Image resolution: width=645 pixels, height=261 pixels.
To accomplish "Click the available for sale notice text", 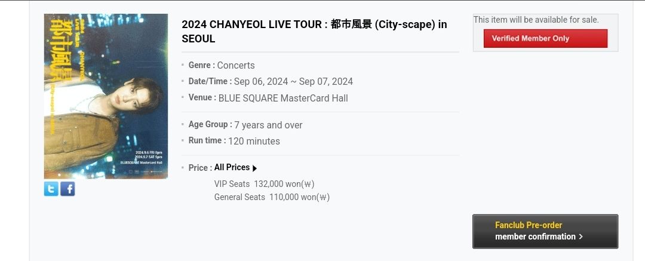I will [536, 19].
